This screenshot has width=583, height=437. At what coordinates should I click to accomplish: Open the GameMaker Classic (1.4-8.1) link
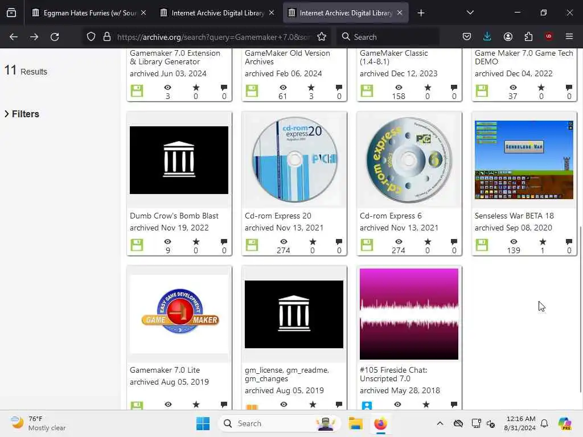pos(393,57)
